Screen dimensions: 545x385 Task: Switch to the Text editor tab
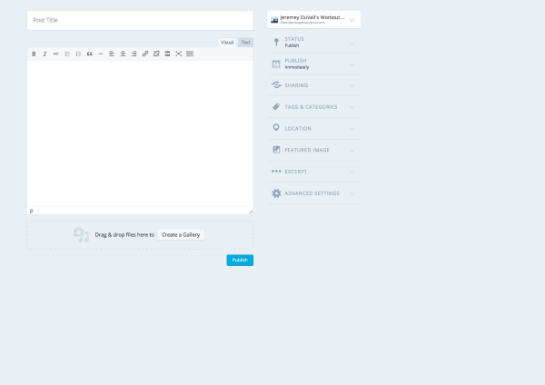(x=246, y=43)
